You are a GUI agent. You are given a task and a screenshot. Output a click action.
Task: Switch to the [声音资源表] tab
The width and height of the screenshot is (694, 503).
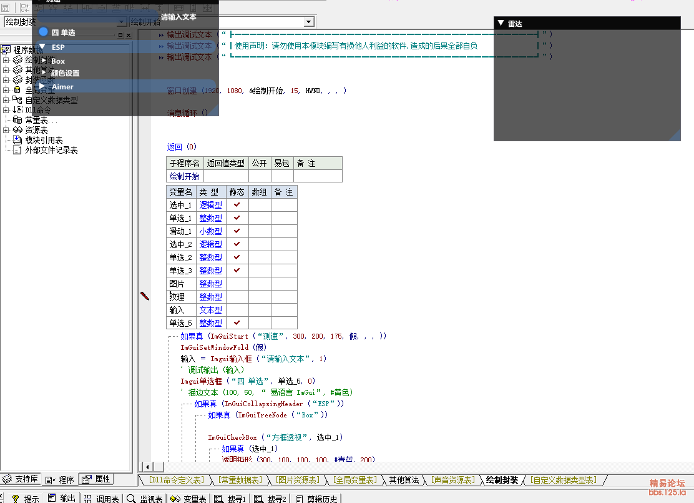coord(453,480)
